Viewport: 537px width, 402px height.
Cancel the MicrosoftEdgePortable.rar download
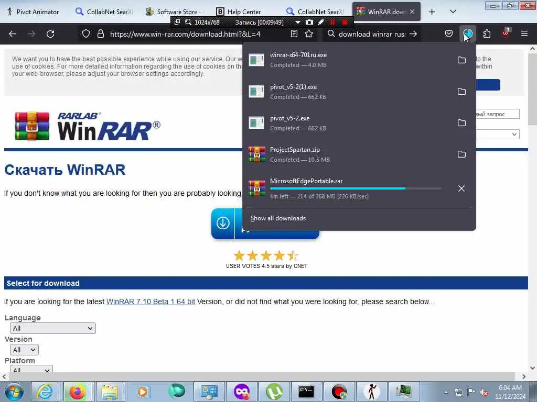pos(461,188)
